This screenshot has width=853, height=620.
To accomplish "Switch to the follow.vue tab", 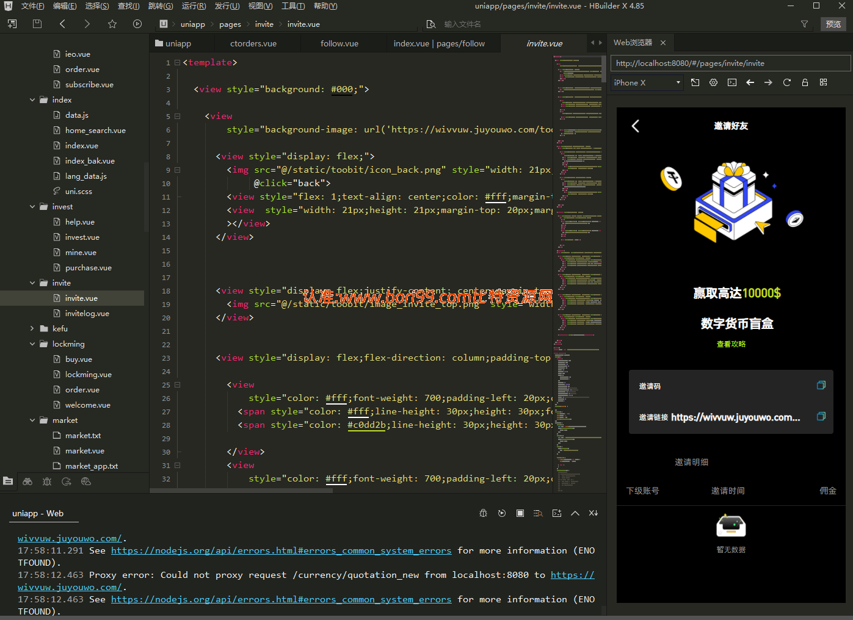I will pos(339,43).
